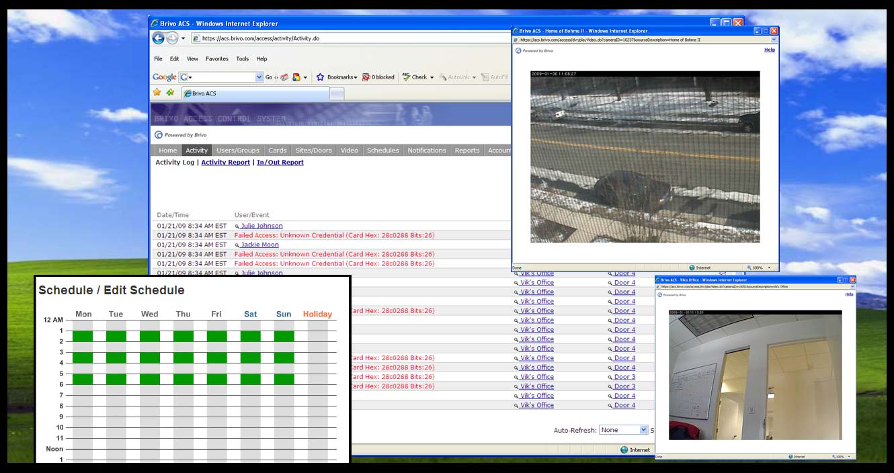Open a new blank browser tab
Viewport: 894px width, 473px height.
pyautogui.click(x=337, y=93)
